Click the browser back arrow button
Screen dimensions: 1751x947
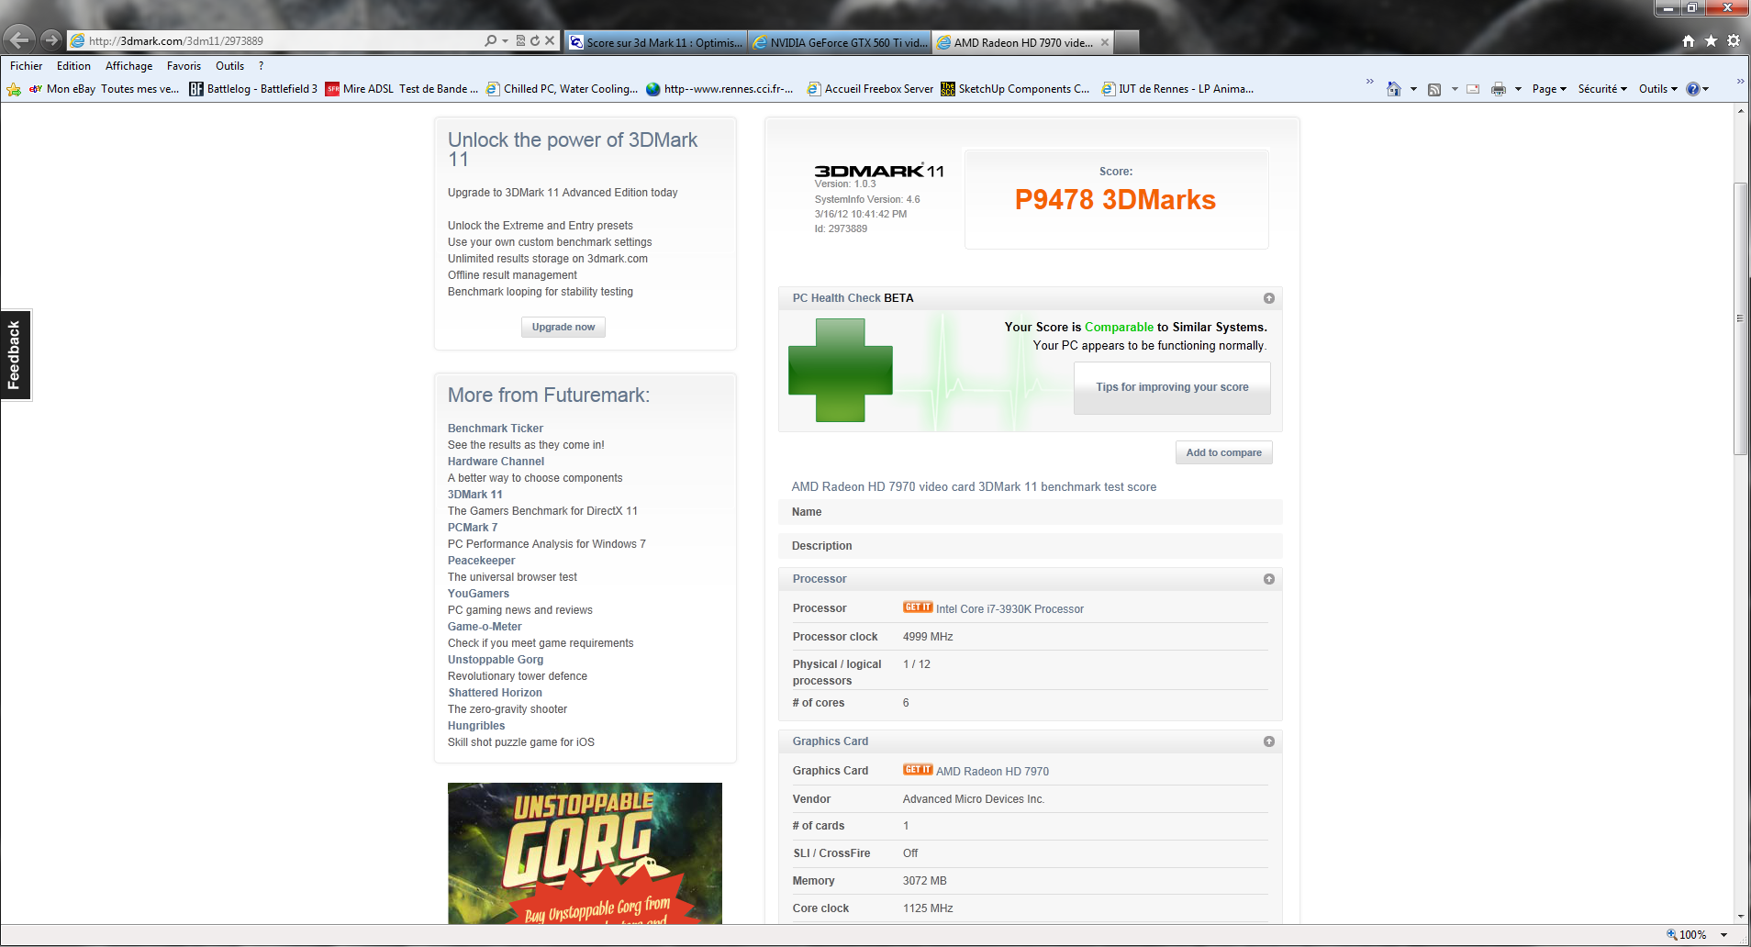pos(19,39)
